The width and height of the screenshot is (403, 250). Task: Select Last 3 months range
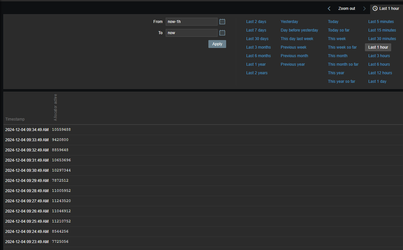click(x=259, y=47)
